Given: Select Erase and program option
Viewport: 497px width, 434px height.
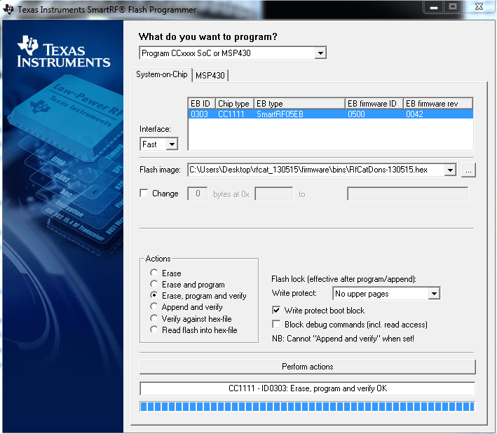Looking at the screenshot, I should click(x=154, y=285).
